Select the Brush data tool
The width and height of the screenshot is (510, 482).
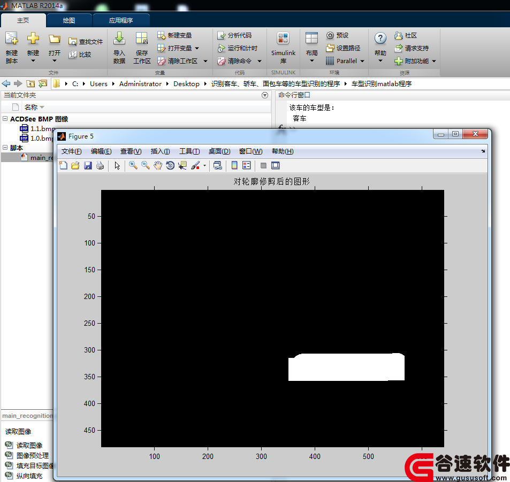195,165
